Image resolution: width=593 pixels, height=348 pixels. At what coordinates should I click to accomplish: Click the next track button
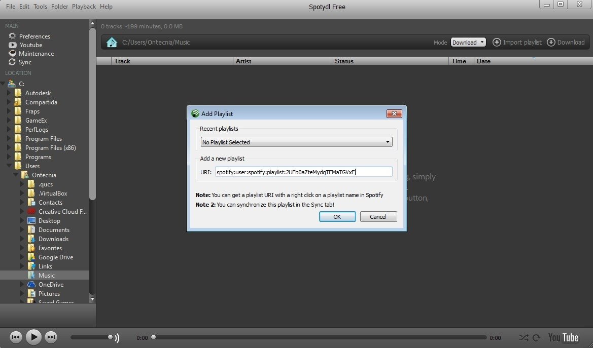click(x=51, y=337)
